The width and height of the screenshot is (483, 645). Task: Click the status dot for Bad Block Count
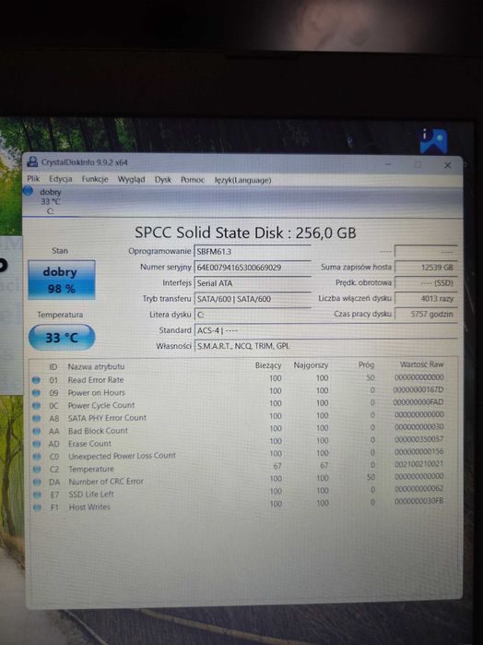[x=37, y=431]
